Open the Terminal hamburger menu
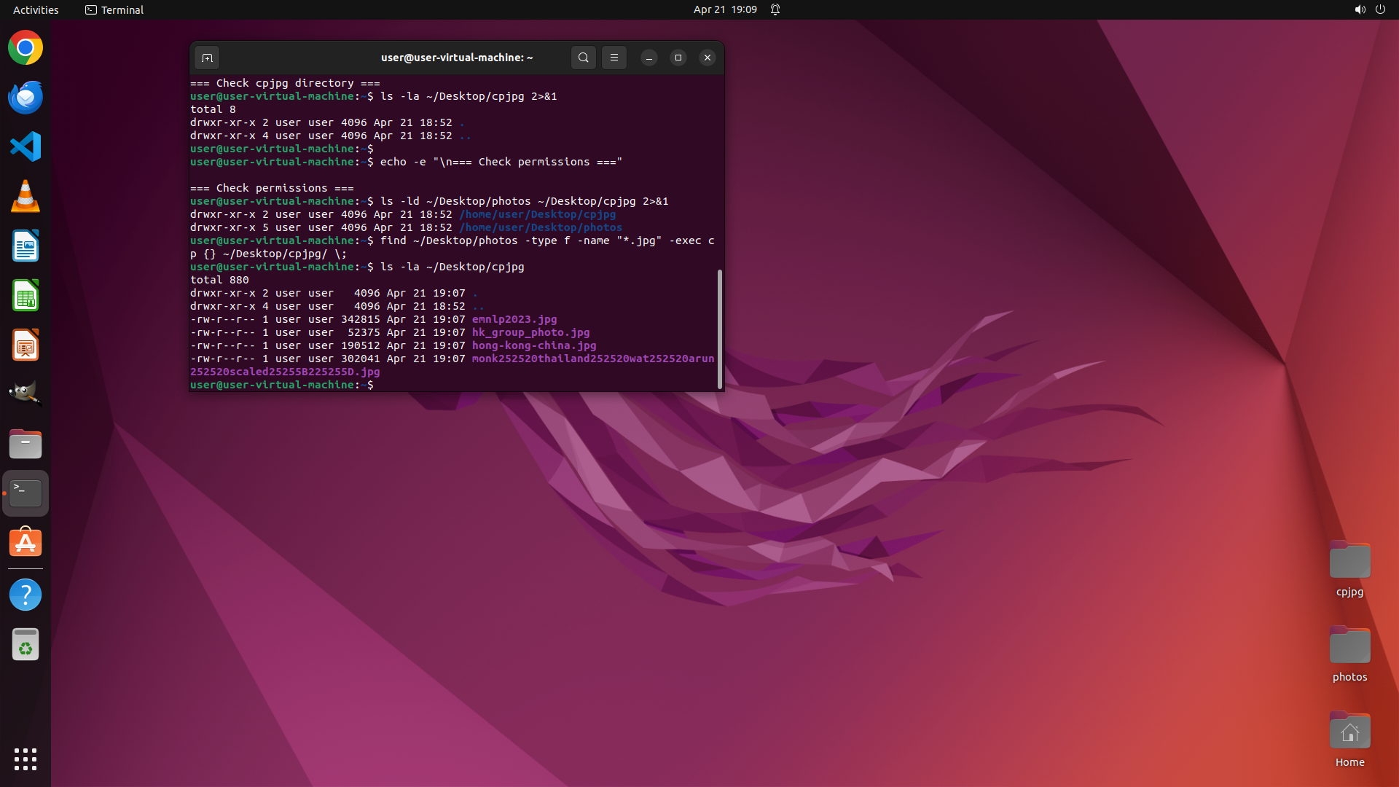1399x787 pixels. [x=614, y=58]
